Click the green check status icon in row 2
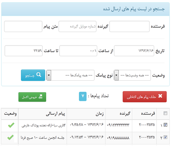Image resolution: width=171 pixels, height=146 pixels. [x=10, y=137]
